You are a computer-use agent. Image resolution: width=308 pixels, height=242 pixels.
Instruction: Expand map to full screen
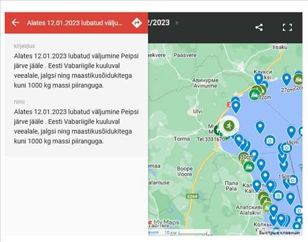pos(287,27)
